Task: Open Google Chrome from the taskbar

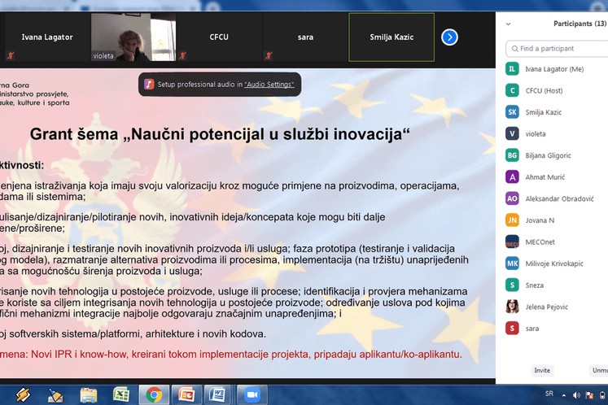Action: pos(154,395)
